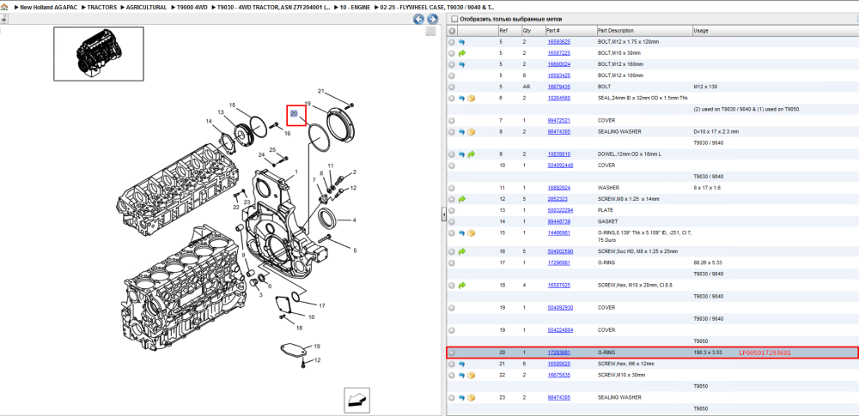This screenshot has width=859, height=416.
Task: Toggle the mark circle for BOLT 16679435
Action: pos(452,87)
